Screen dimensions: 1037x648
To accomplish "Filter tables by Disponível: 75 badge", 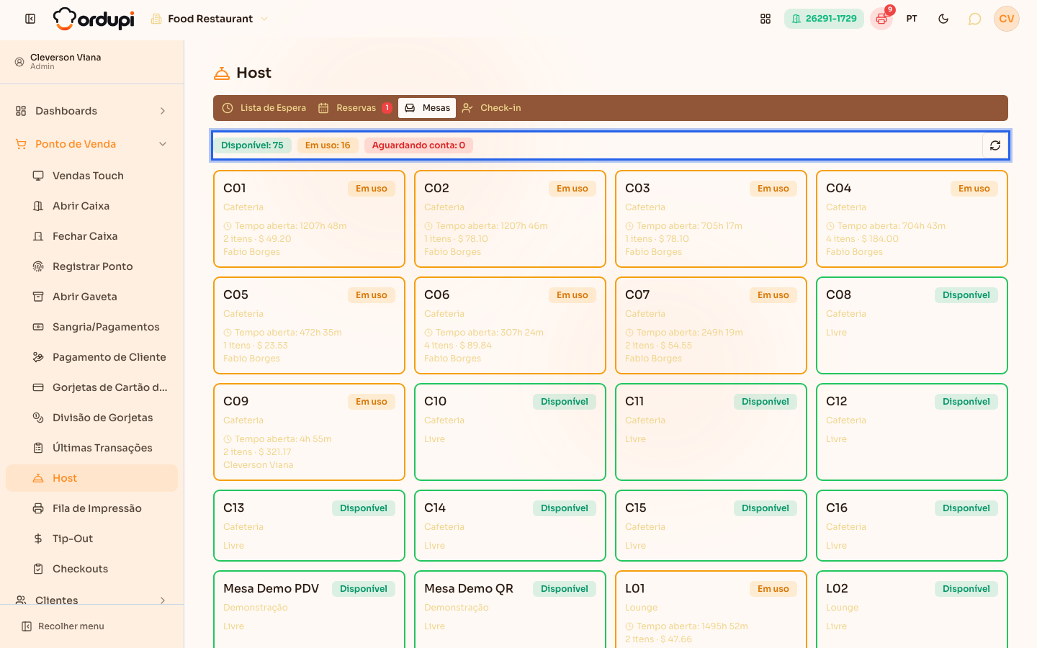I will (x=252, y=145).
